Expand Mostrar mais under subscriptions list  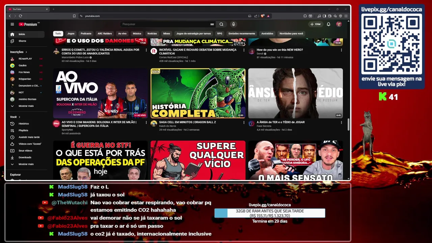[26, 106]
